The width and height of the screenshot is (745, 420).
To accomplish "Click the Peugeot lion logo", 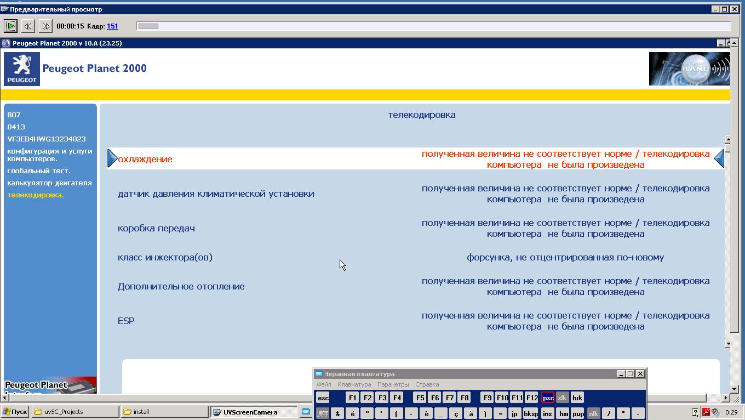I will click(22, 69).
